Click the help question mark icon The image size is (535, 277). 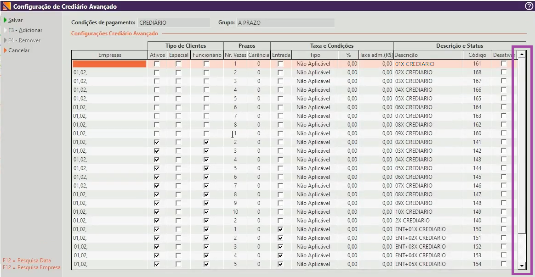click(x=529, y=6)
